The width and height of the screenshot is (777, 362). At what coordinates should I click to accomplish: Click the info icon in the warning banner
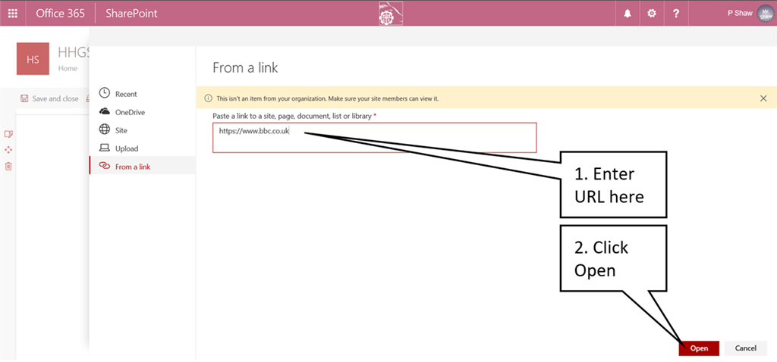[x=209, y=99]
